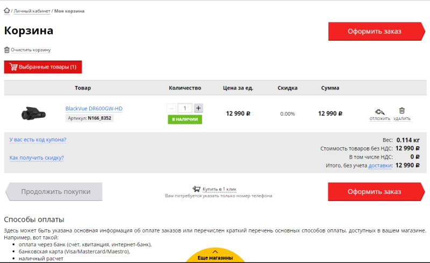Go to 'Личный кабинет' breadcrumb
430x263 pixels.
click(32, 11)
